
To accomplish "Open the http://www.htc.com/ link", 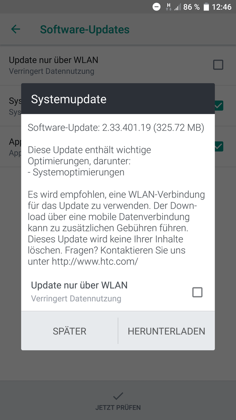I will tap(95, 261).
